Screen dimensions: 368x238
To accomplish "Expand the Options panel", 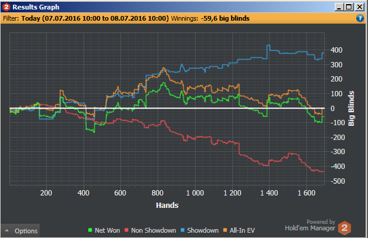I will [x=20, y=231].
